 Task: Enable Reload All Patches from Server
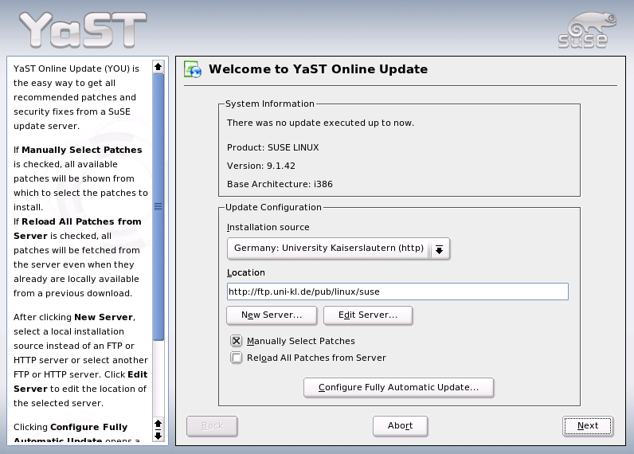click(x=236, y=358)
